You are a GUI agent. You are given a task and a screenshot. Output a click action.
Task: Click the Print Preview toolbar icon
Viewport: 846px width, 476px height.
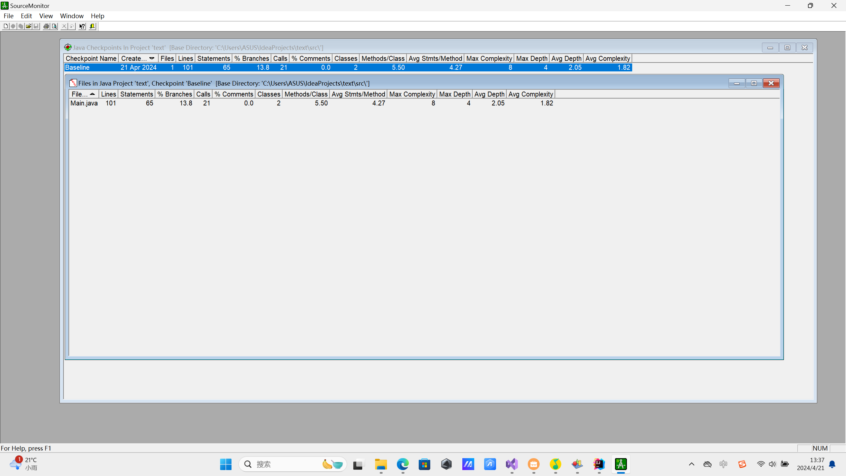(54, 26)
